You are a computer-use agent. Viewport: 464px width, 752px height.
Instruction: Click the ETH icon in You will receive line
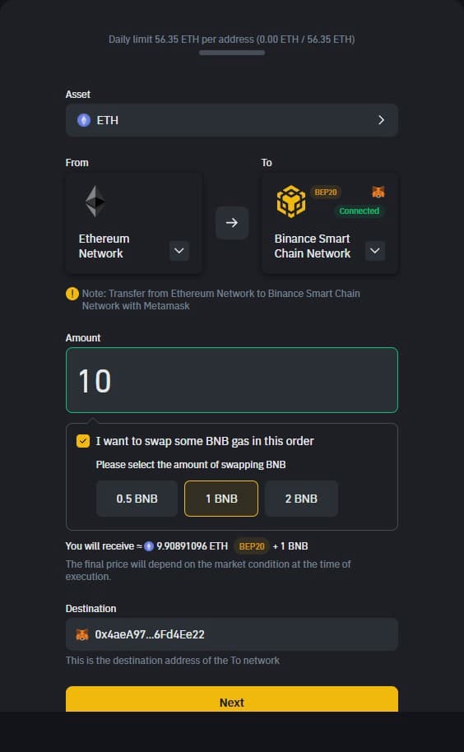pyautogui.click(x=149, y=546)
